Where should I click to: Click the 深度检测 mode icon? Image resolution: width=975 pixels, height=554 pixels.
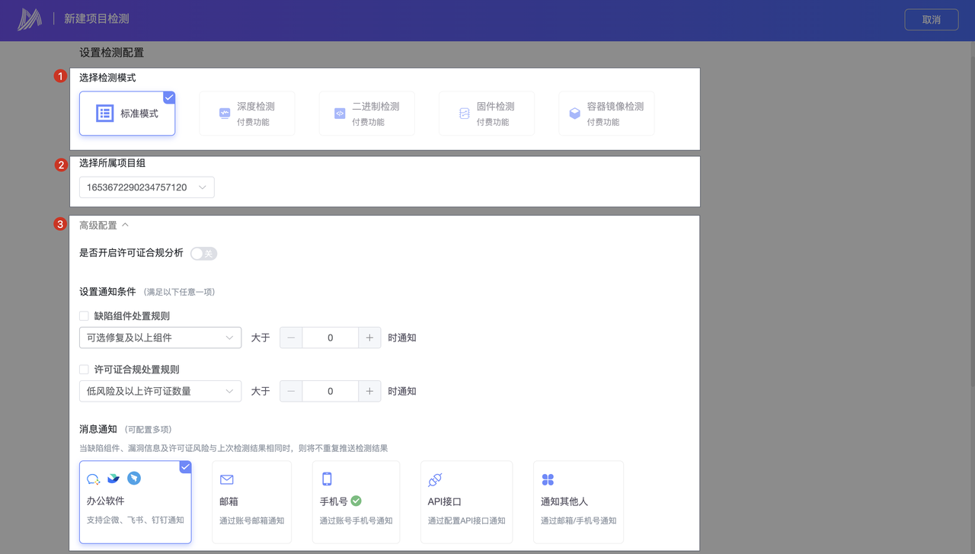point(225,114)
